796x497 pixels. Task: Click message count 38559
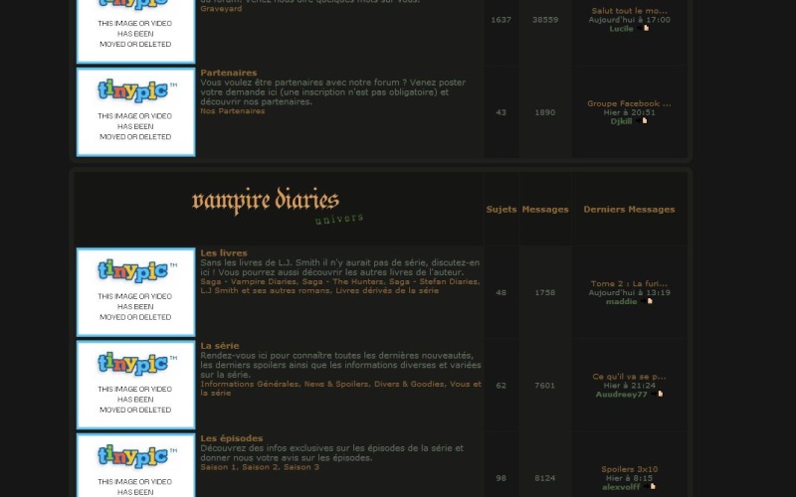coord(545,20)
